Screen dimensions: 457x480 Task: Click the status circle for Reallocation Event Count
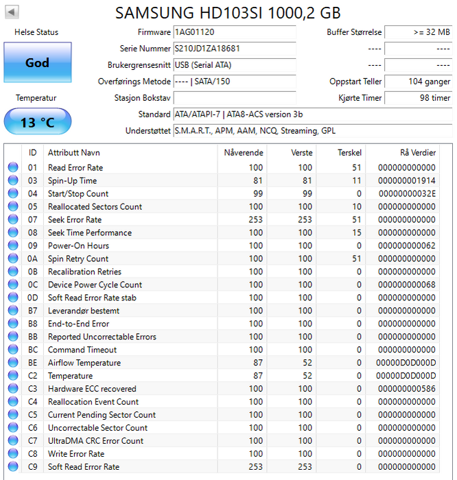pos(13,401)
